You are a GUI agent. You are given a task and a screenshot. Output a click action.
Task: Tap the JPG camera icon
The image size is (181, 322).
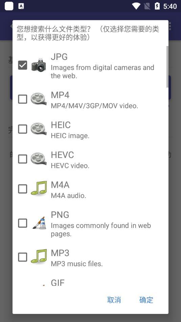pos(39,65)
